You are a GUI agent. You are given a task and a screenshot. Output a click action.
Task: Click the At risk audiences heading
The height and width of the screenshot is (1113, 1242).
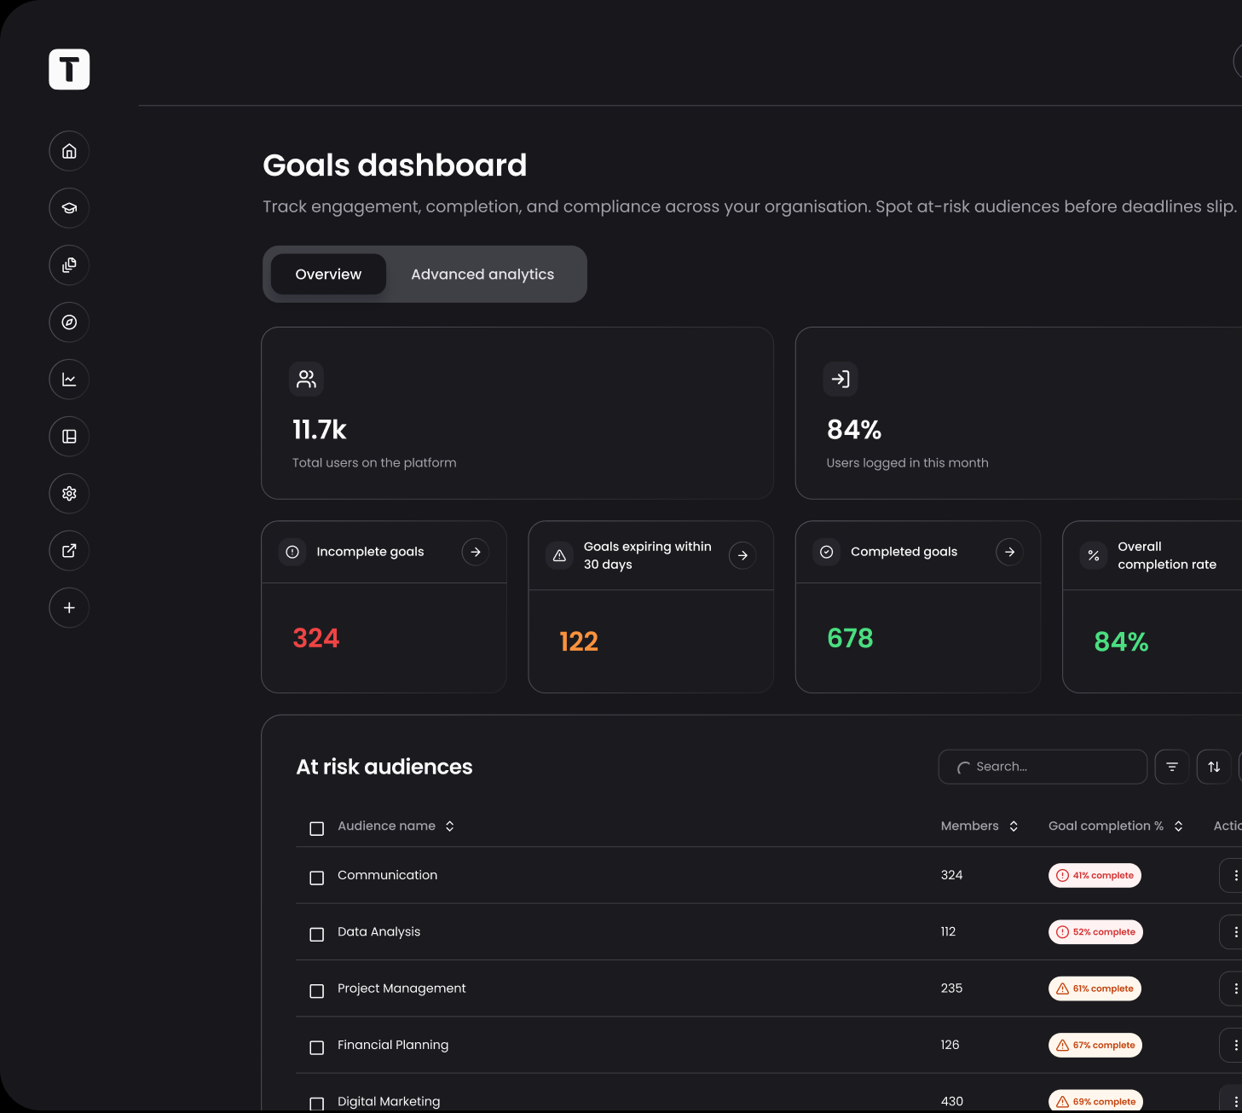click(384, 767)
